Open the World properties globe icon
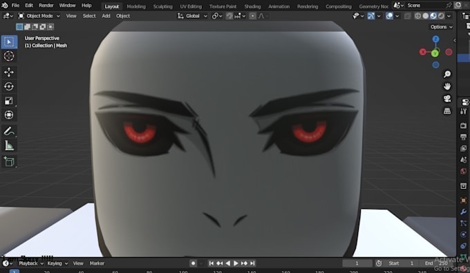This screenshot has height=273, width=470. 463,171
